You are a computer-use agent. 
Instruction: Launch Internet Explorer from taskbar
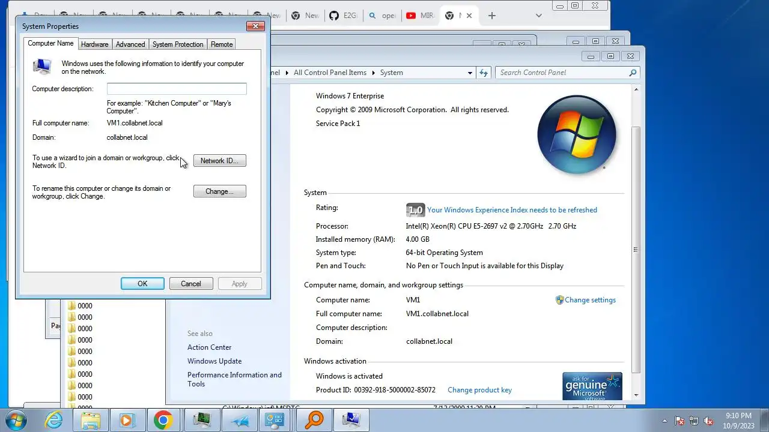(x=54, y=420)
